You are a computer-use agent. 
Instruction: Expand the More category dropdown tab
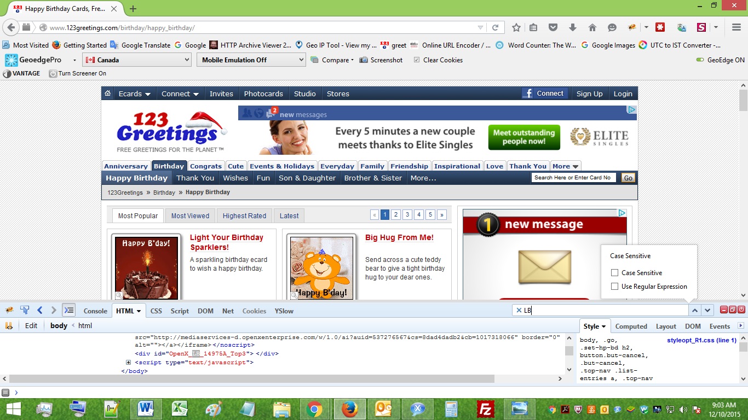pos(566,166)
